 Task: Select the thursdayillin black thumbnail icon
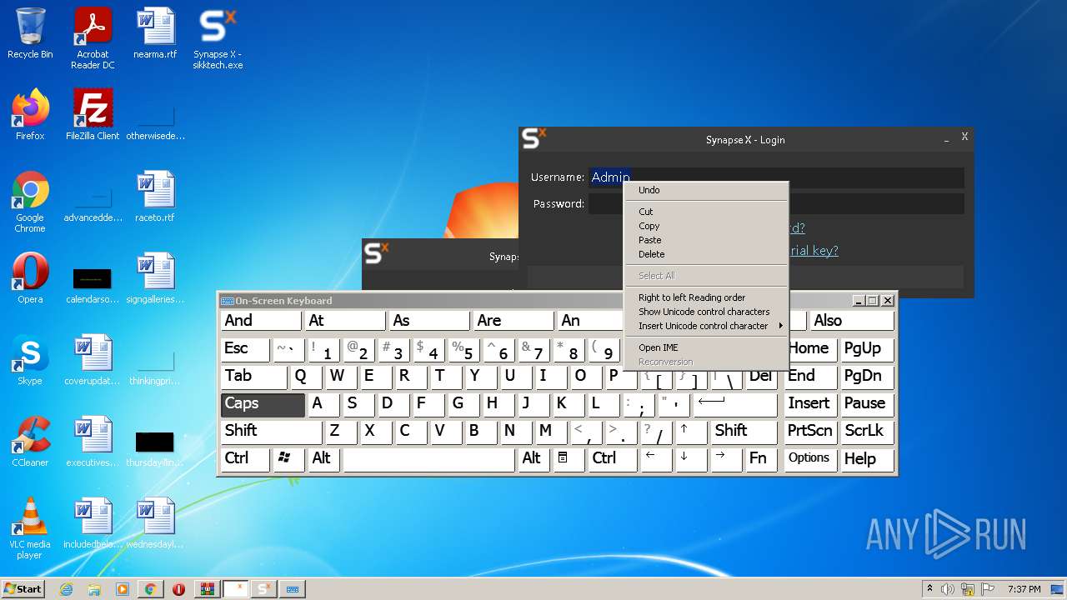tap(155, 448)
